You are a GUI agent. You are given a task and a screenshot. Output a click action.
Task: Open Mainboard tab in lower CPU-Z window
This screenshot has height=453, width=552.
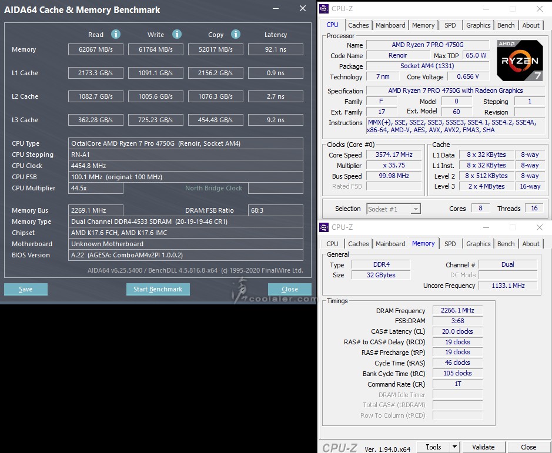[390, 244]
